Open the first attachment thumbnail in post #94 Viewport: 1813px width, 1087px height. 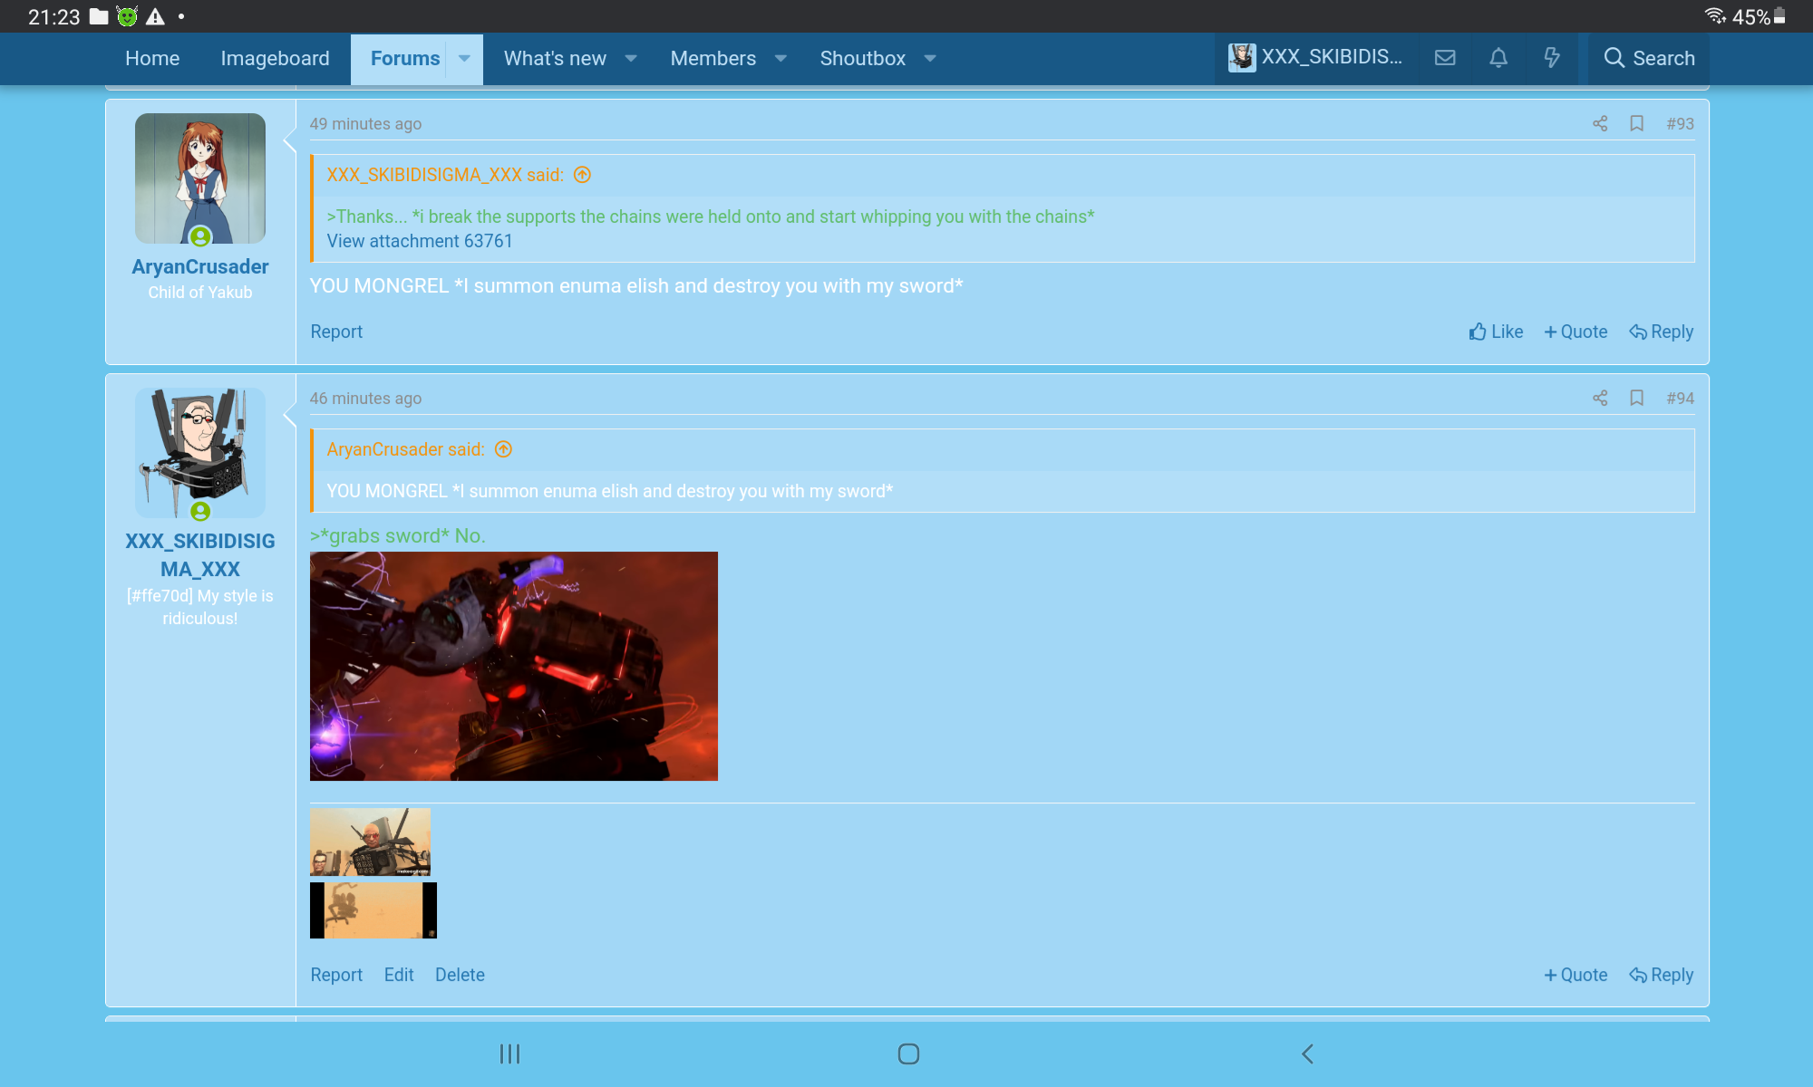(370, 842)
